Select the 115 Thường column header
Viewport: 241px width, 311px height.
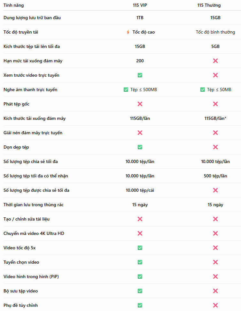click(x=209, y=5)
